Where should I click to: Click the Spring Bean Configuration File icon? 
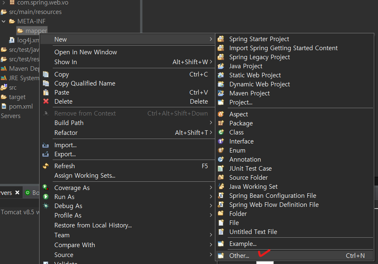pos(221,195)
